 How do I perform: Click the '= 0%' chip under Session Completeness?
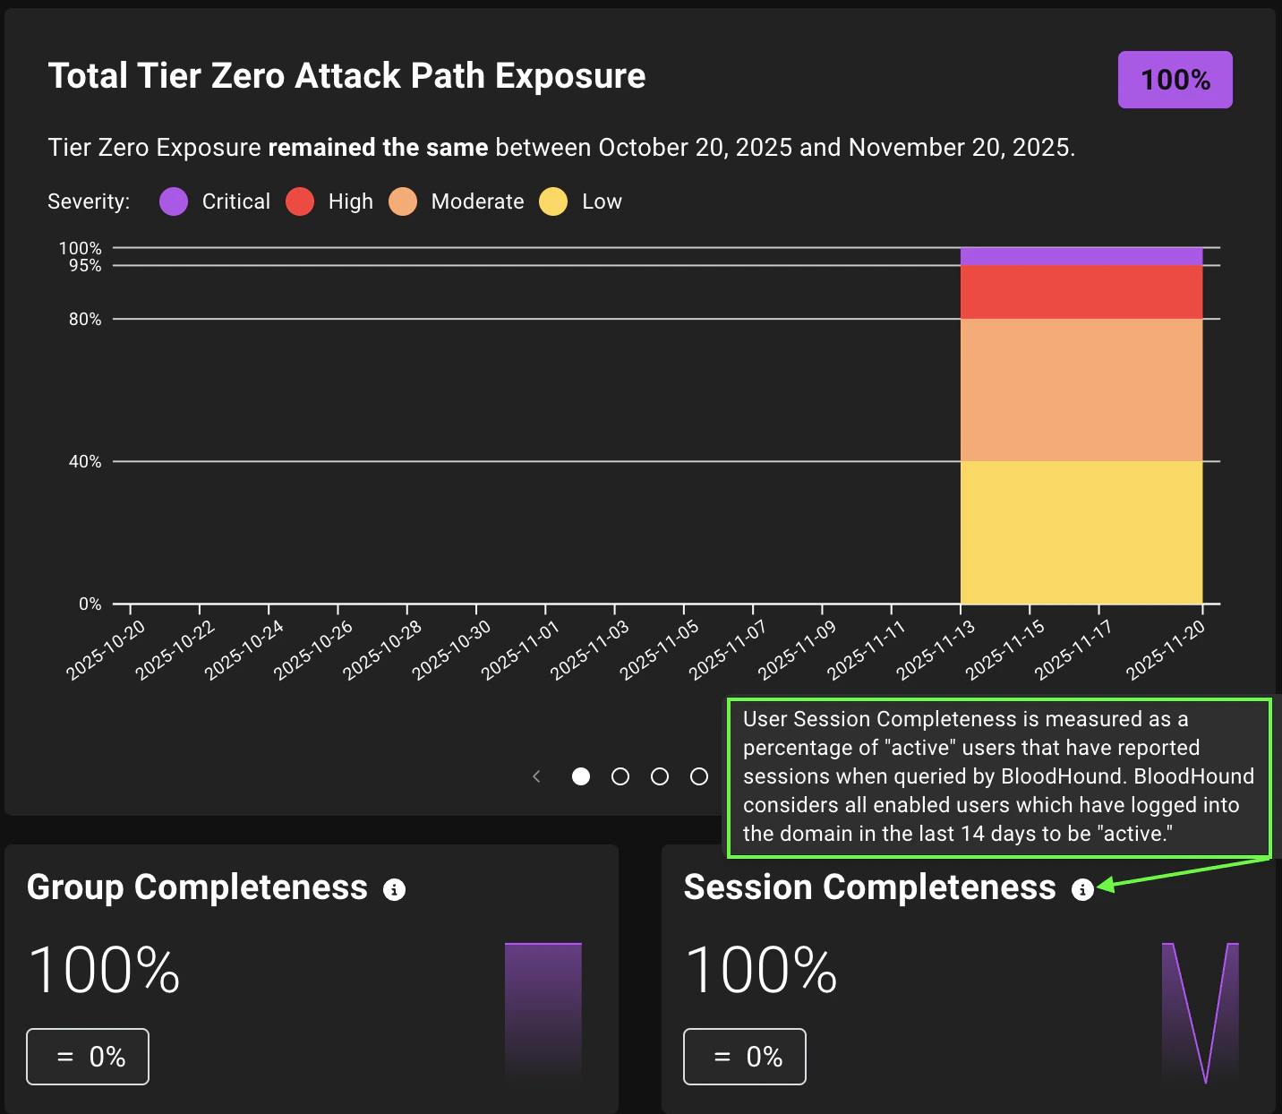744,1056
